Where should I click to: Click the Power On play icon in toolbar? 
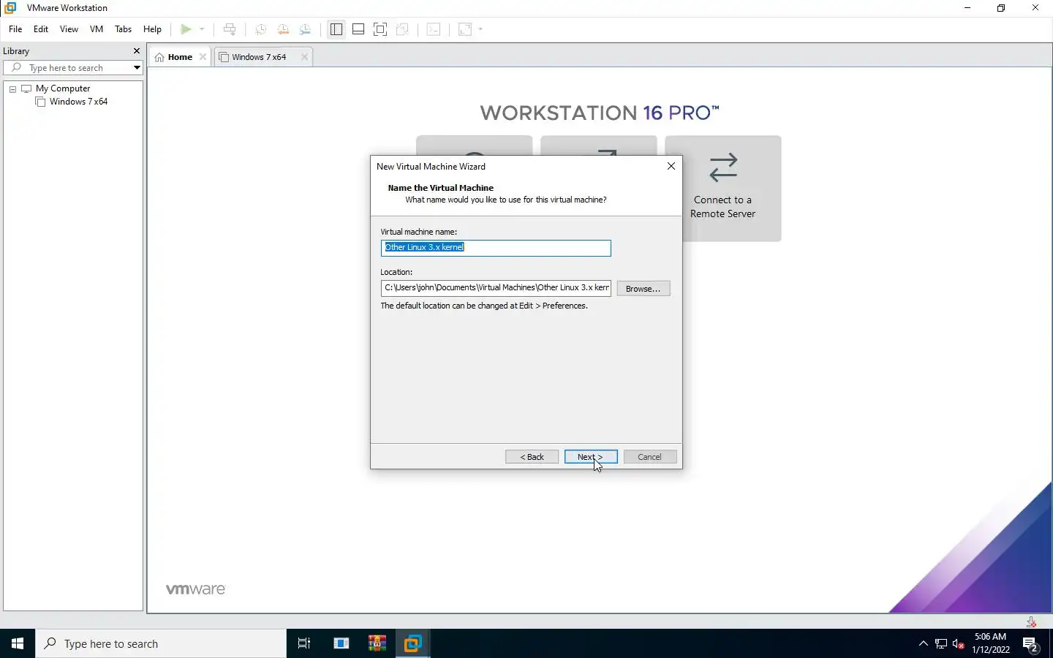coord(186,29)
